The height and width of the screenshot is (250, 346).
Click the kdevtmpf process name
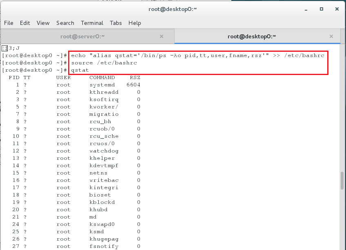104,166
